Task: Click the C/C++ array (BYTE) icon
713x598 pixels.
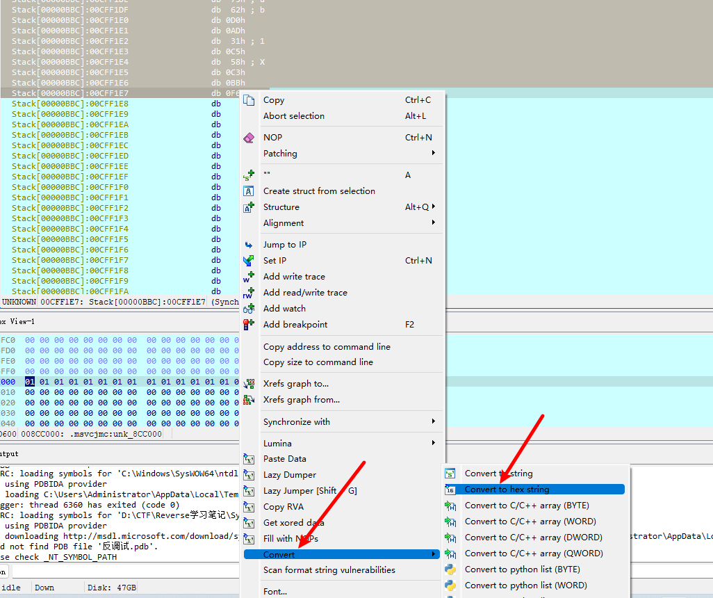Action: [x=450, y=506]
